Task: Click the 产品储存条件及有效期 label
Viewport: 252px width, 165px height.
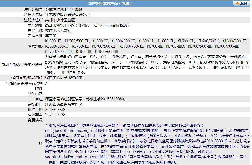Action: (24, 83)
